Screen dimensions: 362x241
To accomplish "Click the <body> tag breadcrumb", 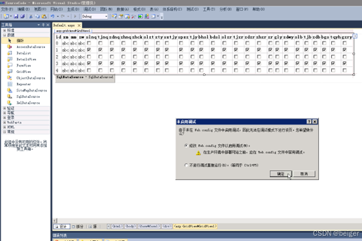I will tap(131, 227).
